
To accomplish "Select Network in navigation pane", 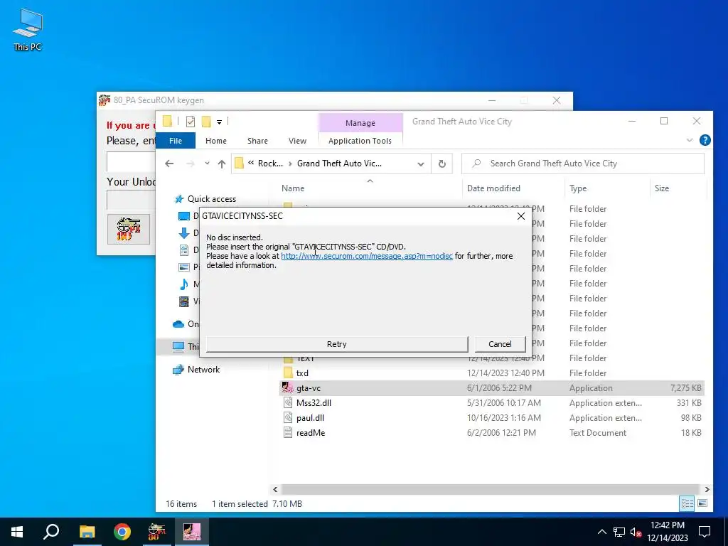I will (203, 370).
